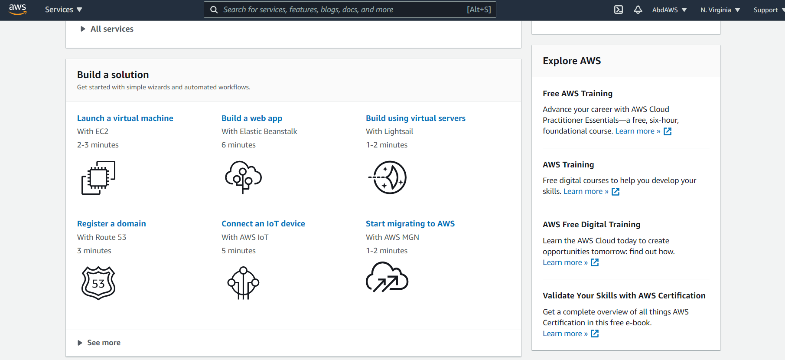785x360 pixels.
Task: Open Build using virtual servers link
Action: click(415, 118)
